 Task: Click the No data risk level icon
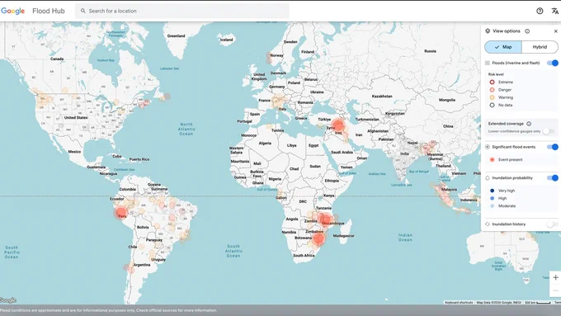pyautogui.click(x=492, y=106)
